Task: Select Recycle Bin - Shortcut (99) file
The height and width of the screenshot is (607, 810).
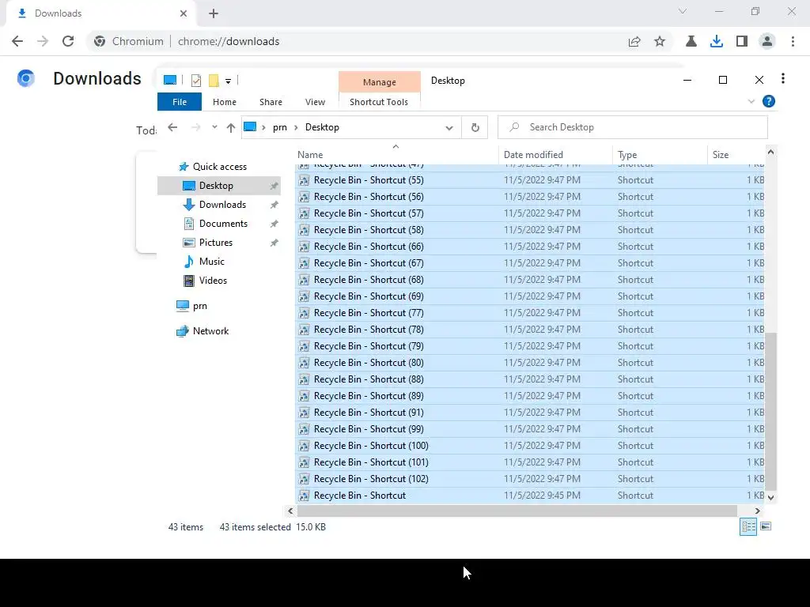Action: pyautogui.click(x=530, y=429)
